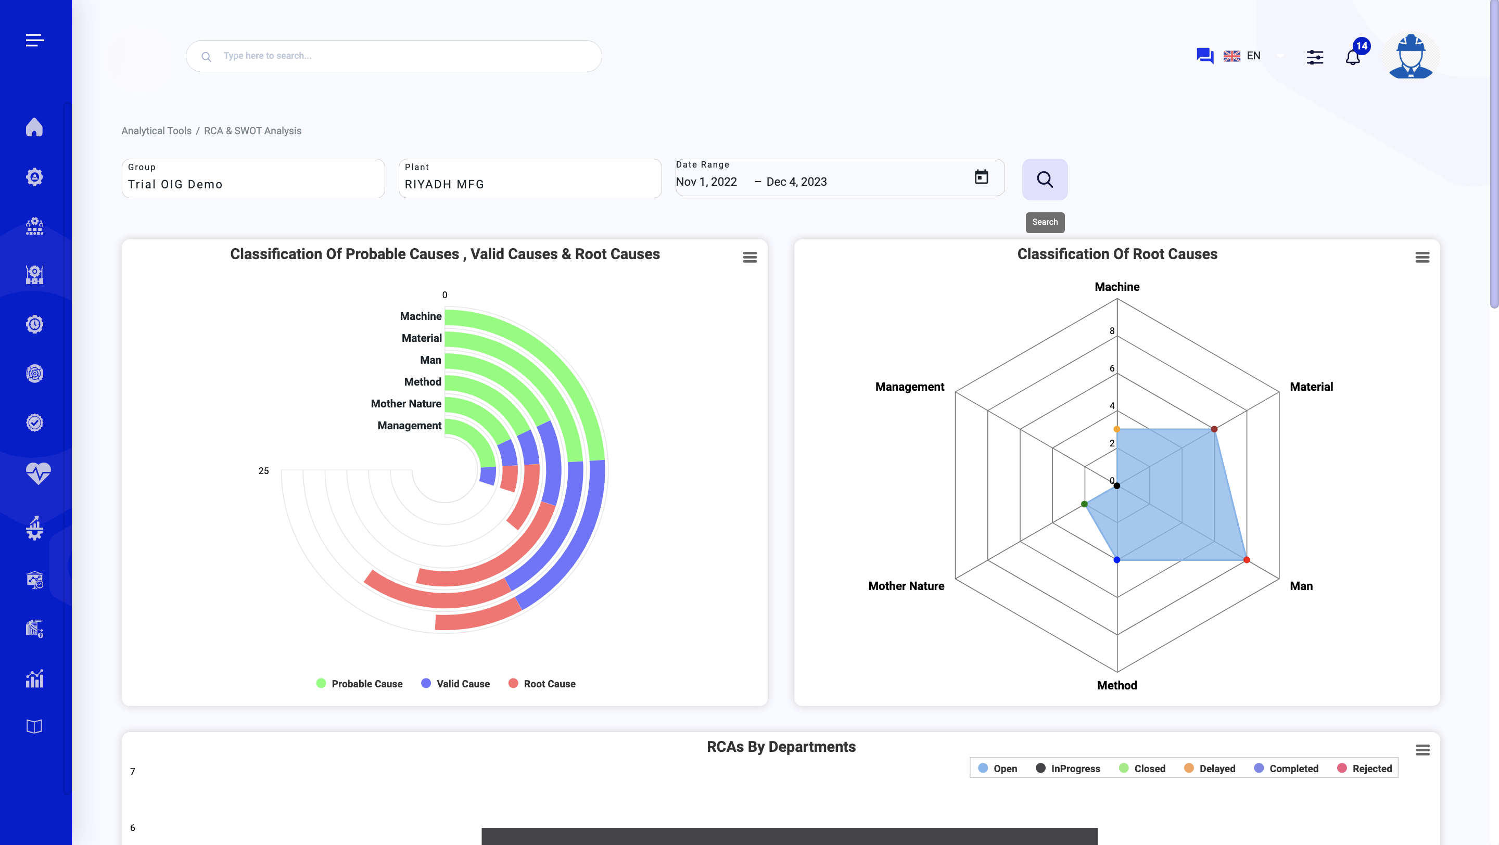Click the Mother Nature radial bar label
This screenshot has width=1499, height=845.
point(405,404)
